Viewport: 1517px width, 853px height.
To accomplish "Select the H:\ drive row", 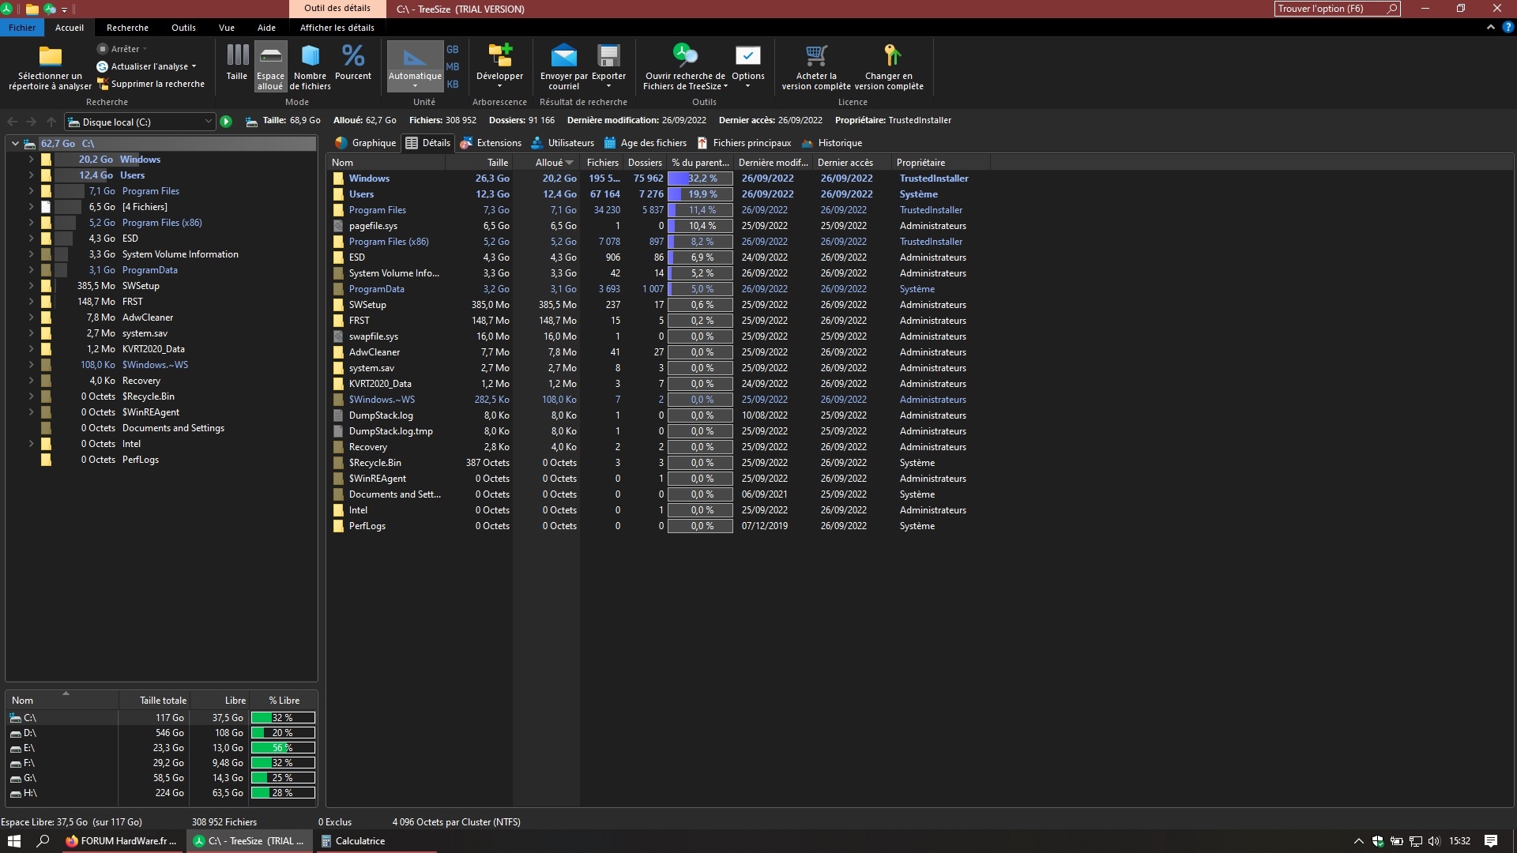I will [161, 793].
